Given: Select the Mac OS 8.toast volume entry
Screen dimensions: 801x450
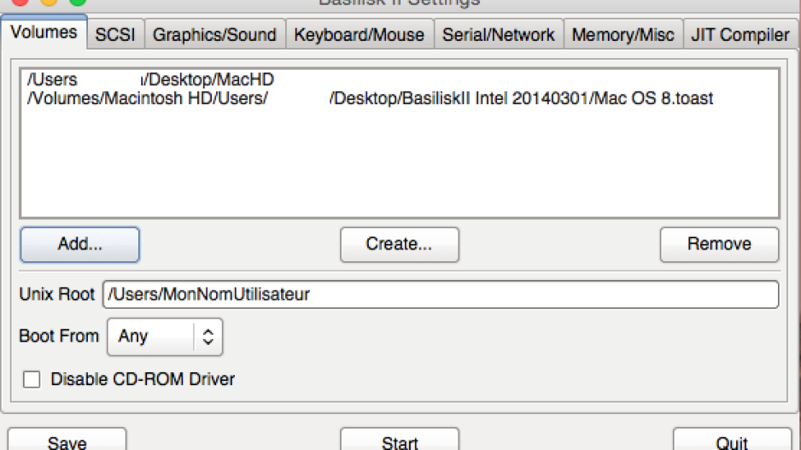Looking at the screenshot, I should (370, 98).
